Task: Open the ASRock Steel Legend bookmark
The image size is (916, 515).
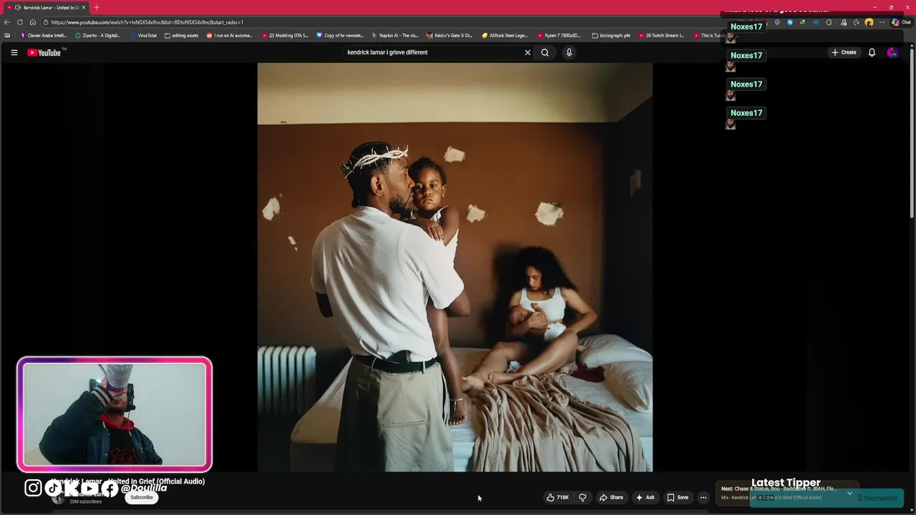Action: pyautogui.click(x=505, y=35)
